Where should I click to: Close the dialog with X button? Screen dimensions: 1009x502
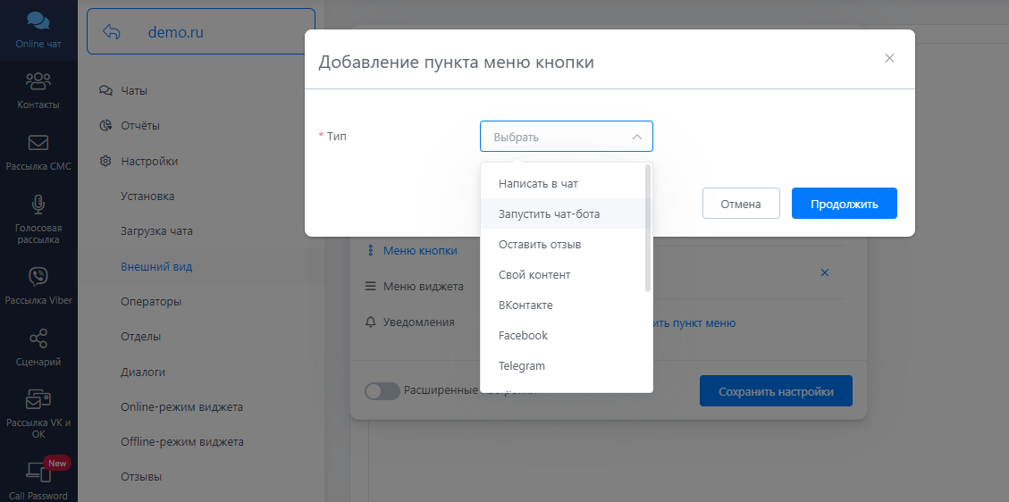click(x=889, y=58)
